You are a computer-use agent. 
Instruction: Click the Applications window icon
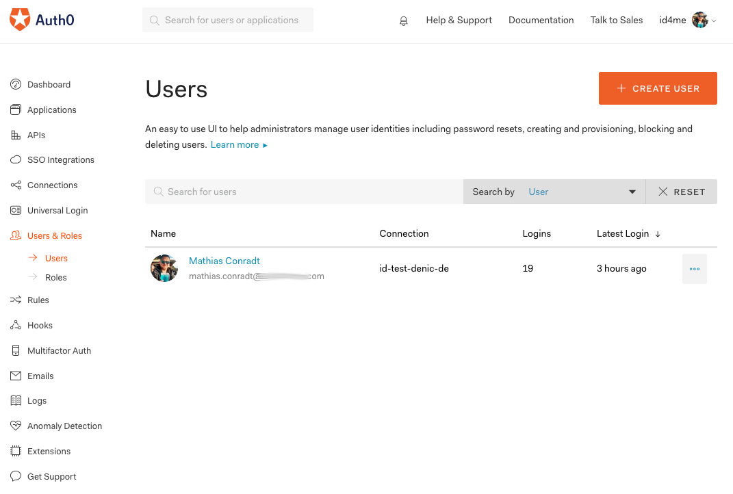click(x=16, y=110)
